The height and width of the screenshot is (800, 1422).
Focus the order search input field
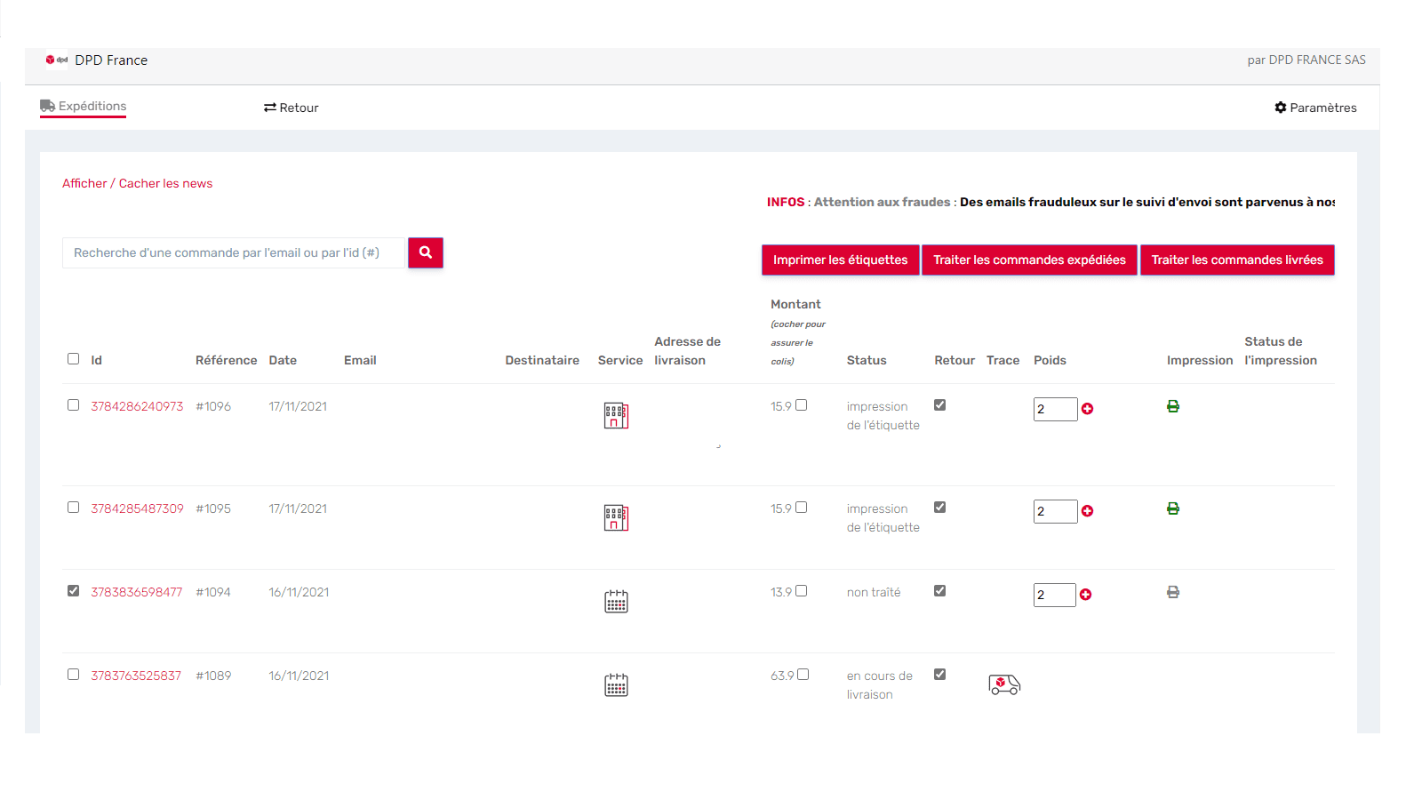coord(233,252)
